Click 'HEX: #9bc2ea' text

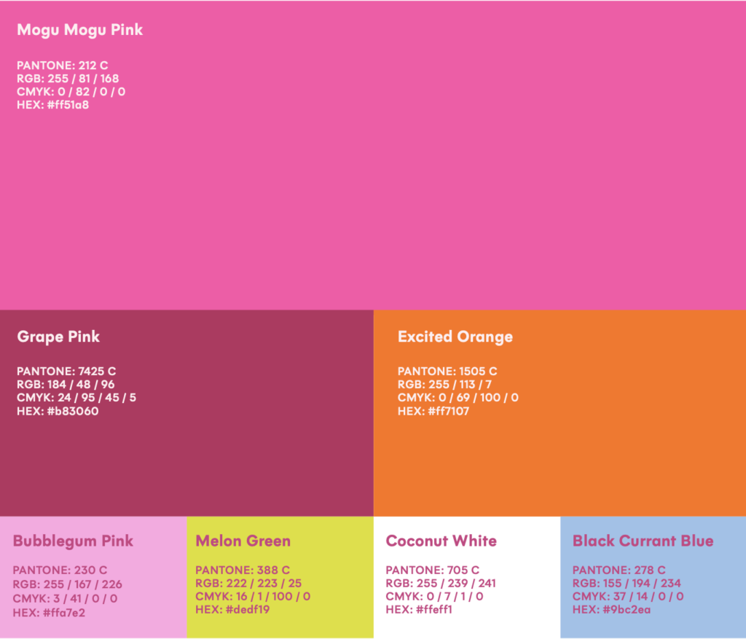[x=612, y=610]
